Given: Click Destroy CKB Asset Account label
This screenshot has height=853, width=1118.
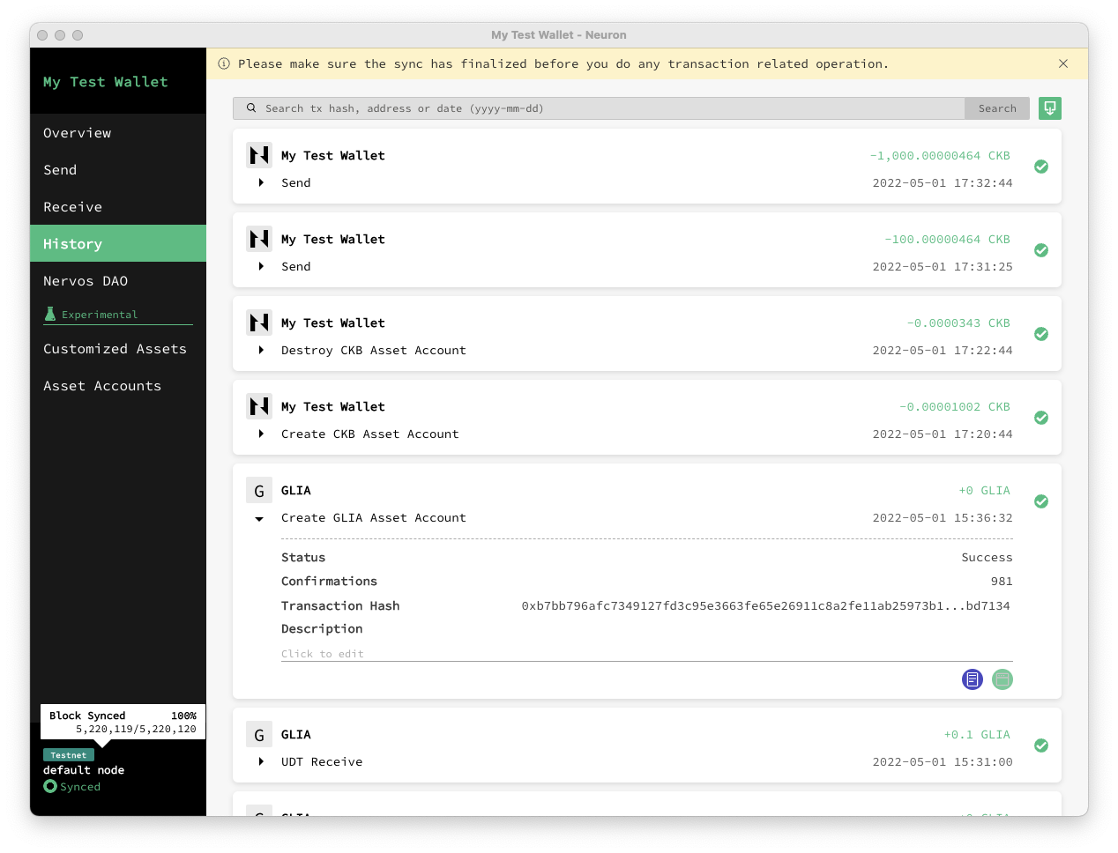Looking at the screenshot, I should point(374,350).
